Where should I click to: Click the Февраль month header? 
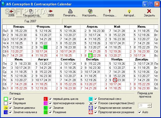tap(43, 27)
